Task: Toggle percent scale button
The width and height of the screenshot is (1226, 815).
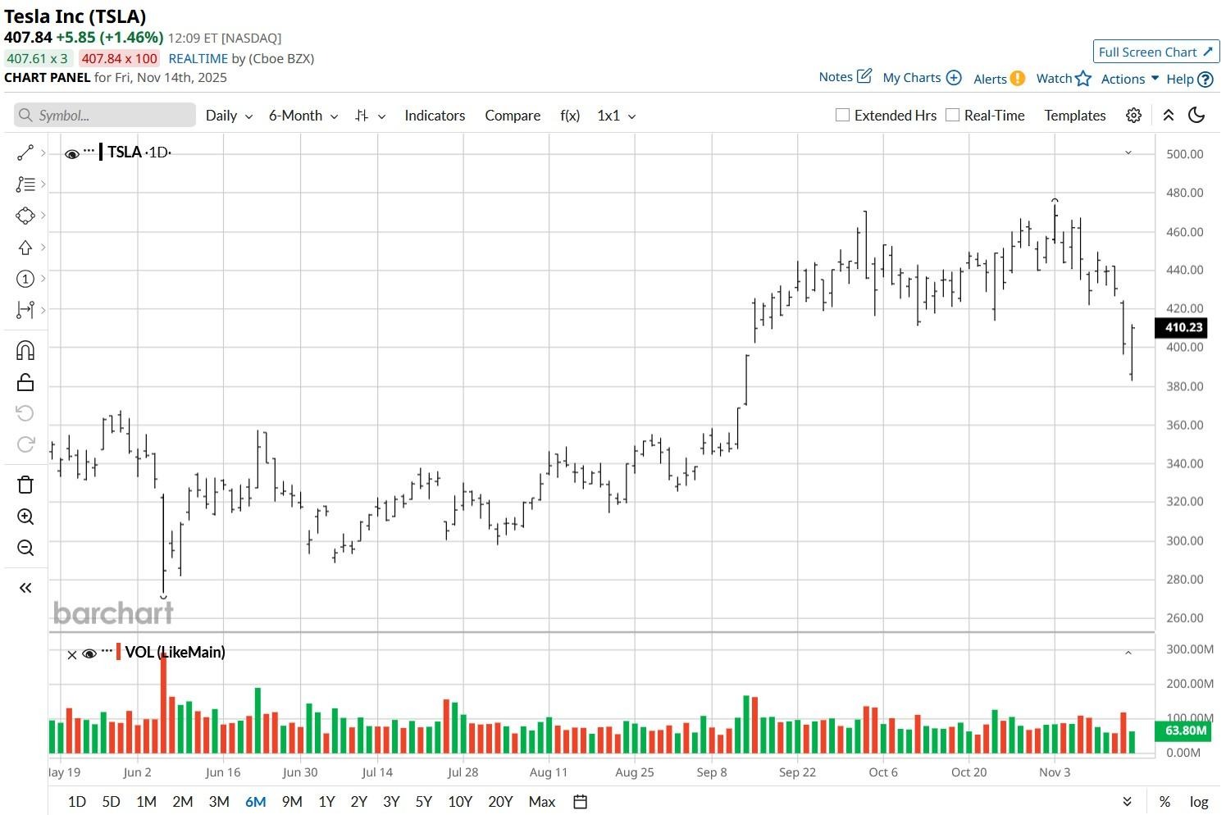Action: click(x=1164, y=802)
